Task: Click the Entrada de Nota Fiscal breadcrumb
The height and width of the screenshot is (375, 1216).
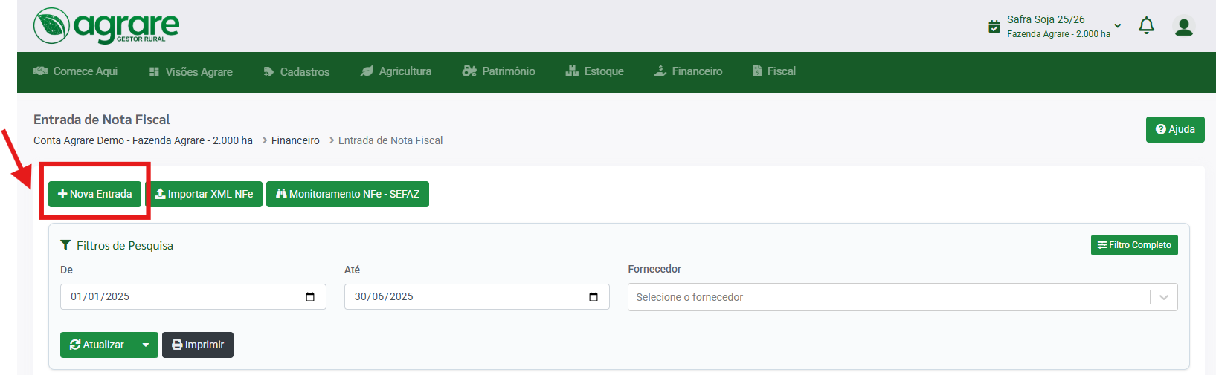Action: tap(390, 140)
